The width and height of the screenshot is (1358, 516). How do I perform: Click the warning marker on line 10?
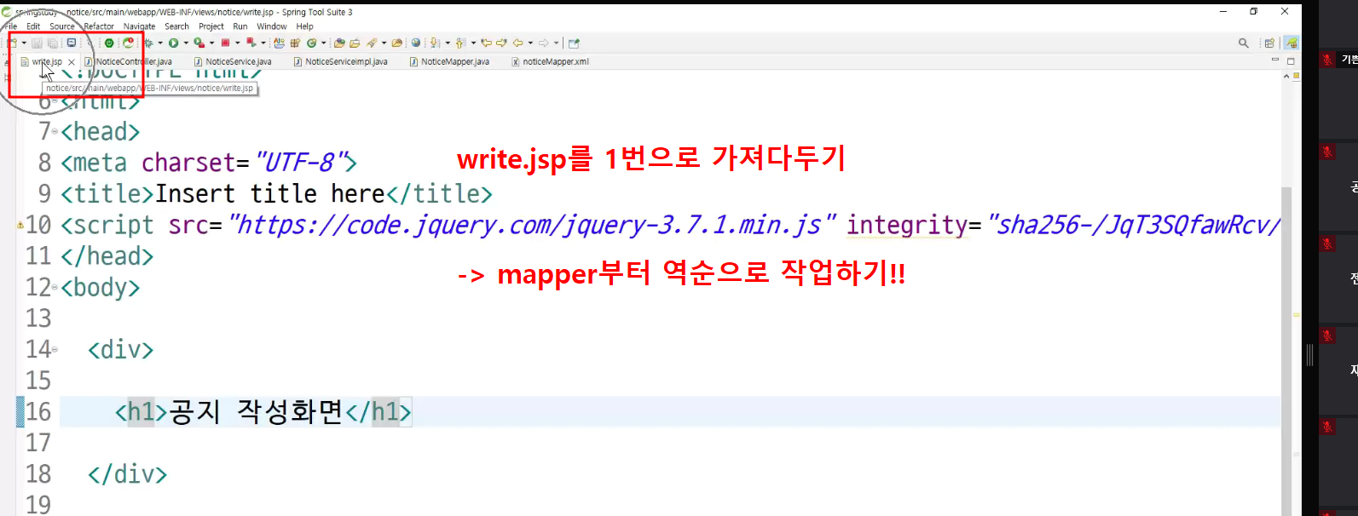20,226
